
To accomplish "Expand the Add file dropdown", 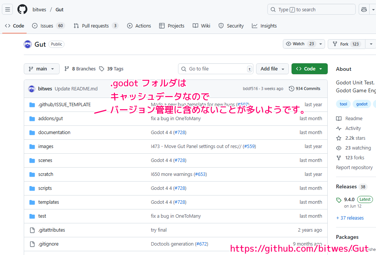I will click(272, 69).
